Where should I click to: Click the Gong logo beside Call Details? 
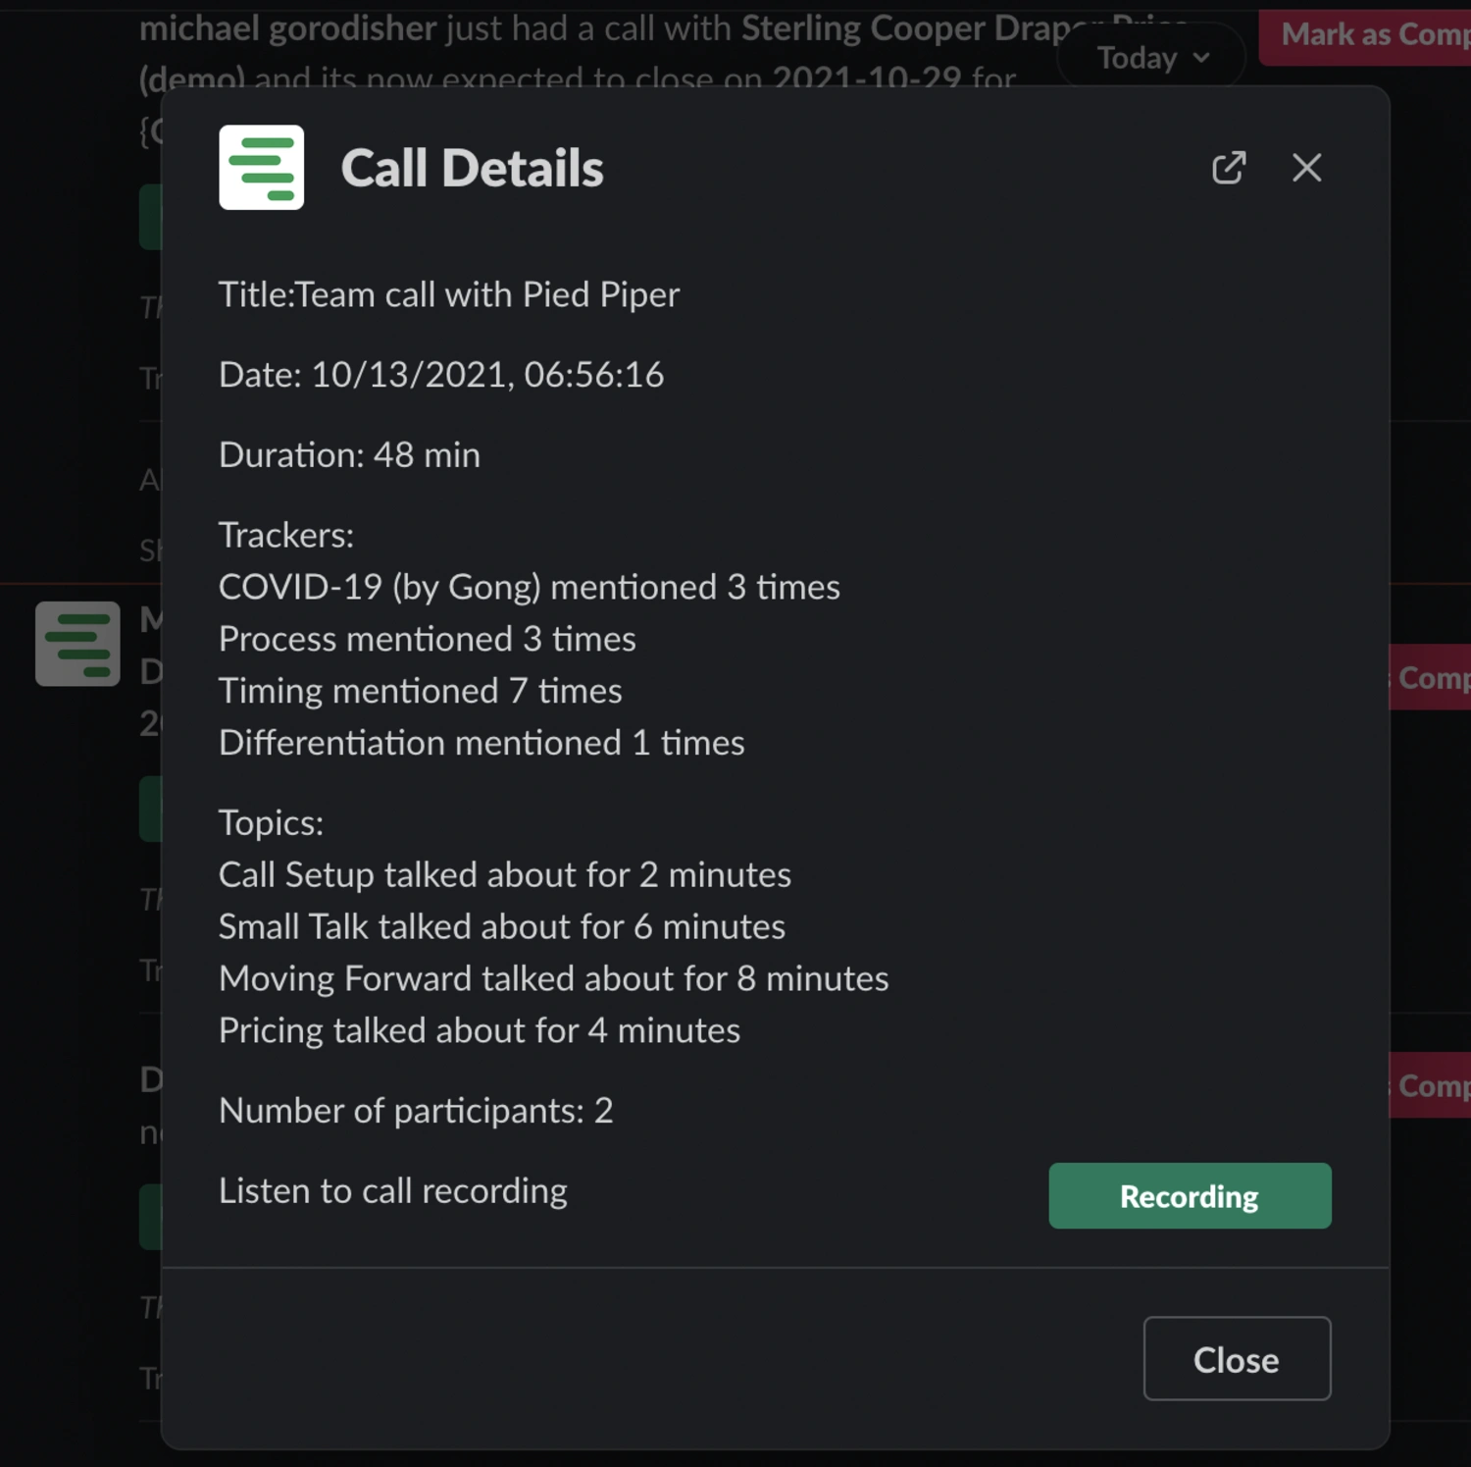(x=261, y=168)
